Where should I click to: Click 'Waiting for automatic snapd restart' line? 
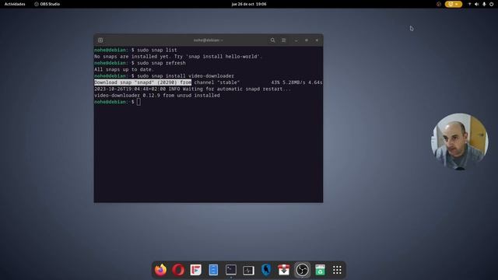coord(192,89)
